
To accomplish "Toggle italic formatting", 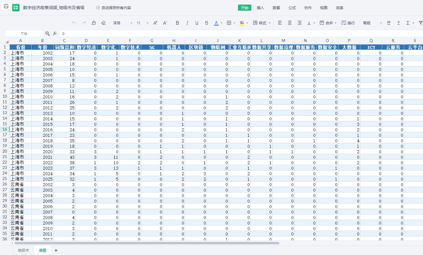I will tap(187, 23).
